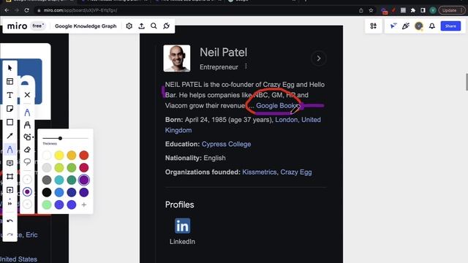Open the Crazy Egg link
The height and width of the screenshot is (263, 468).
click(x=295, y=172)
